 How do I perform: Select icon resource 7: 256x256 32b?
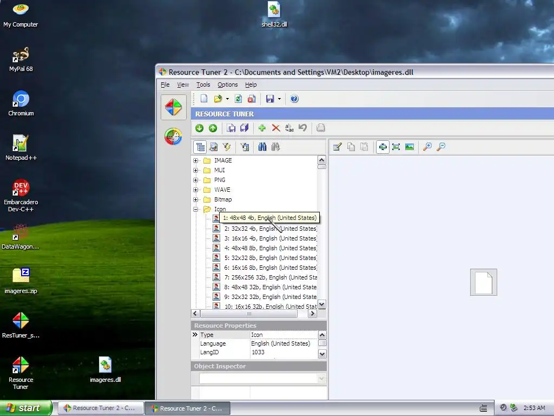[x=271, y=277]
